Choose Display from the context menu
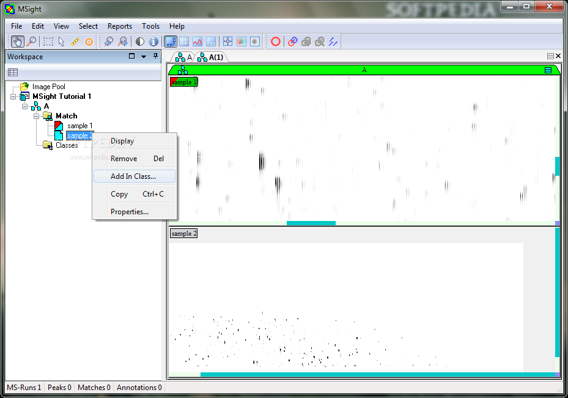 pyautogui.click(x=135, y=141)
